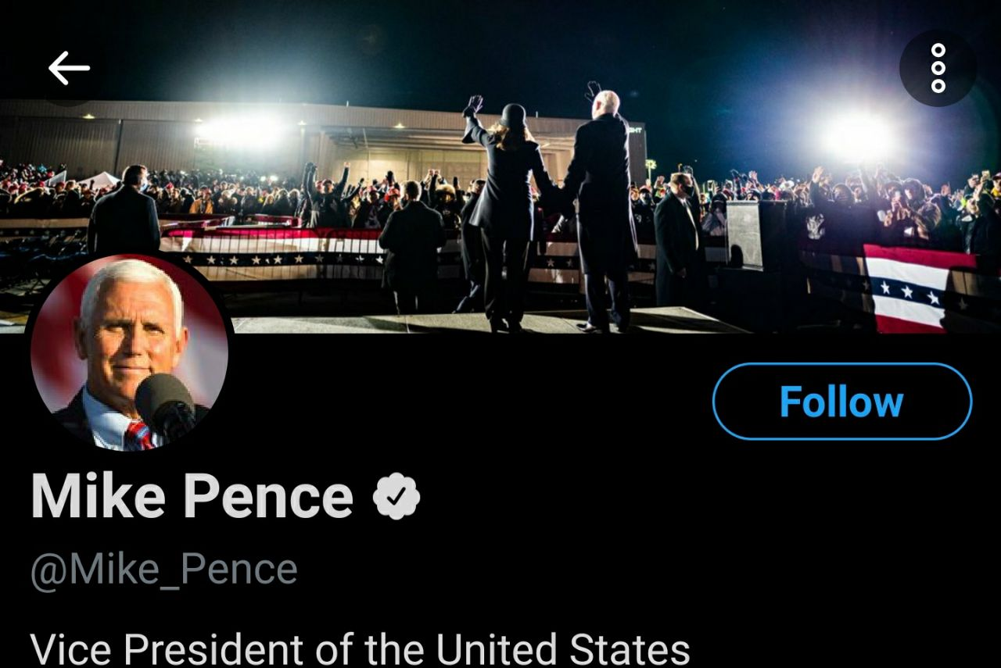Click the @Mike_Pence handle
Viewport: 1001px width, 668px height.
(164, 569)
